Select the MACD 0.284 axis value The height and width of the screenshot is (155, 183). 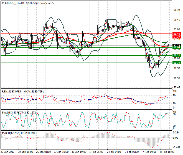pos(176,133)
